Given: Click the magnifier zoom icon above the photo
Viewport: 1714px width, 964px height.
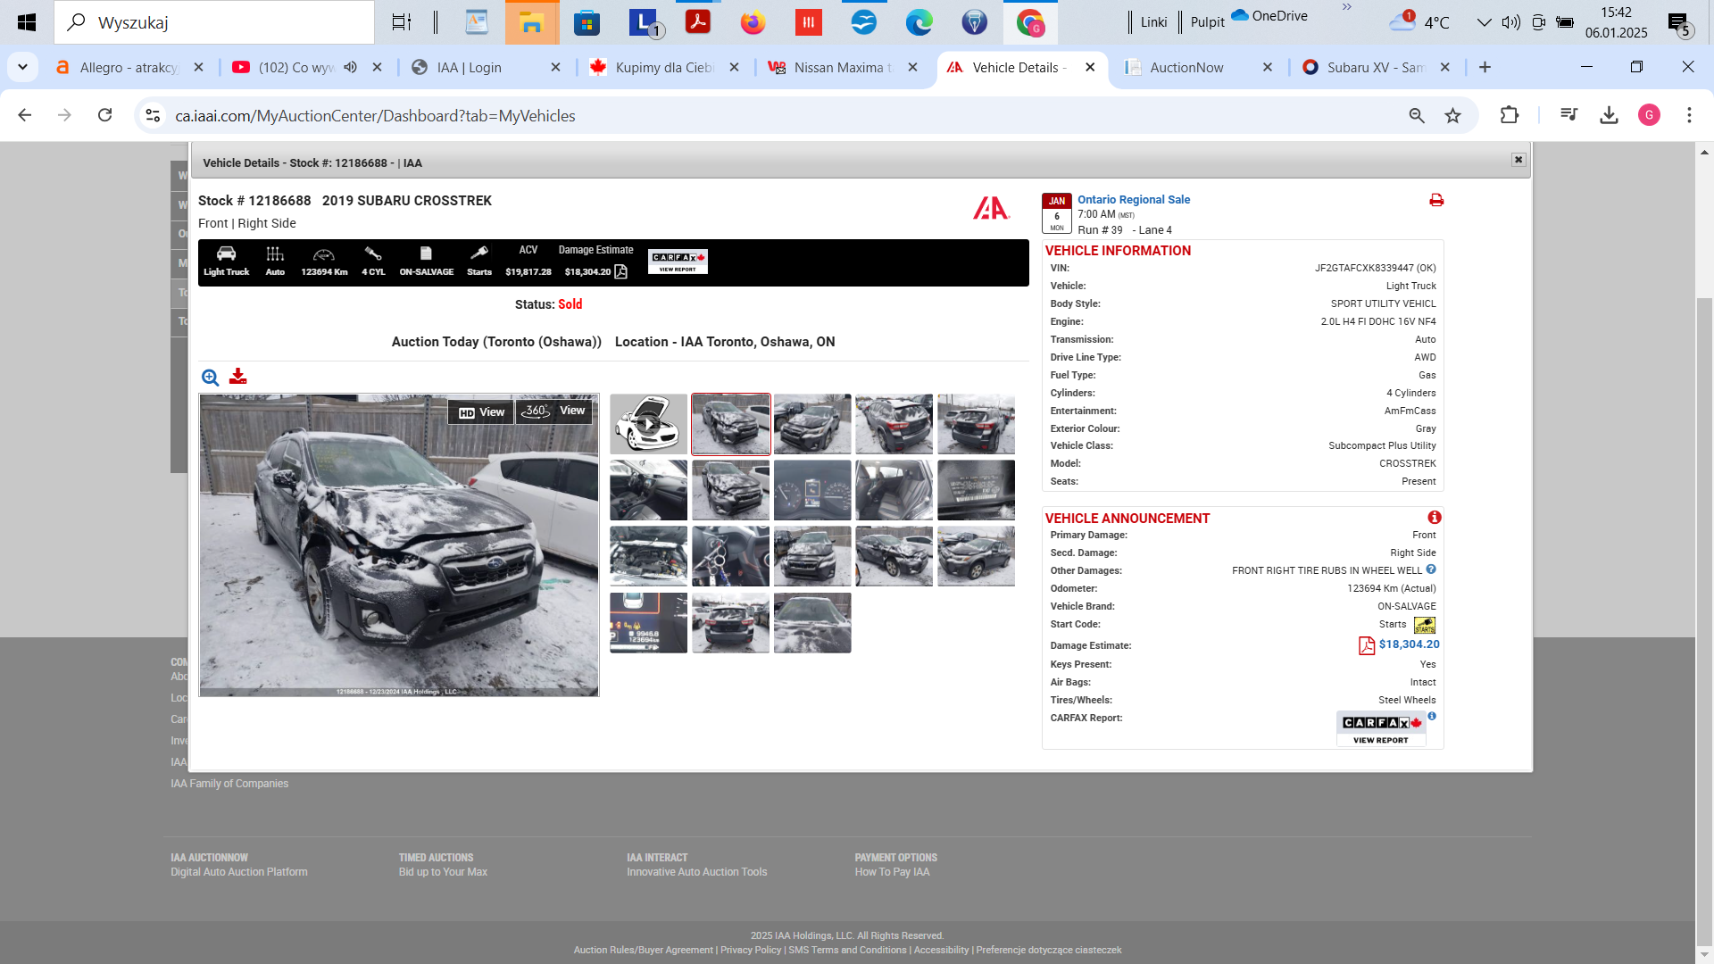Looking at the screenshot, I should point(210,378).
